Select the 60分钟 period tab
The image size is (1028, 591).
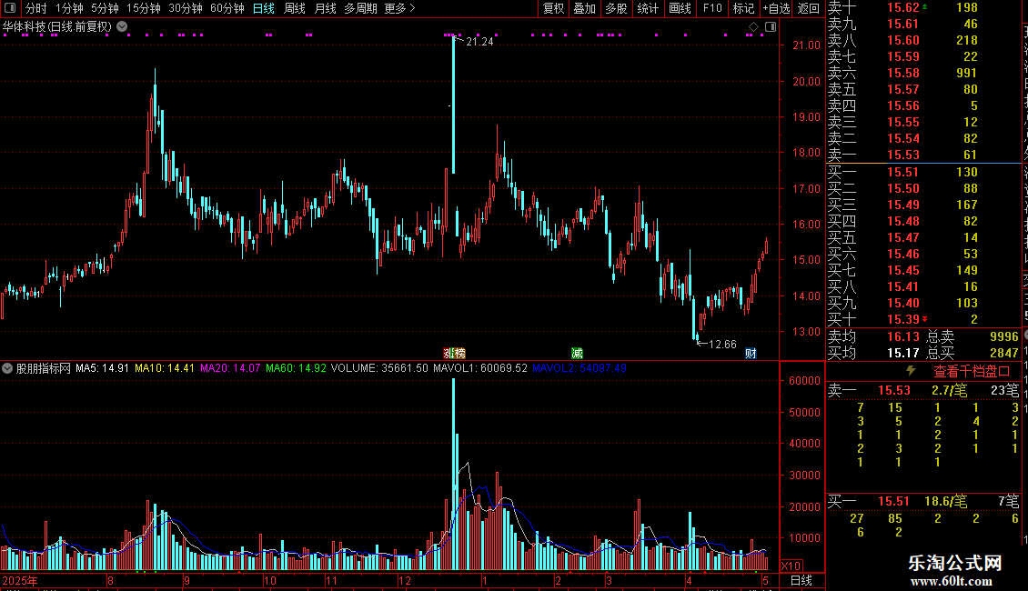coord(227,8)
